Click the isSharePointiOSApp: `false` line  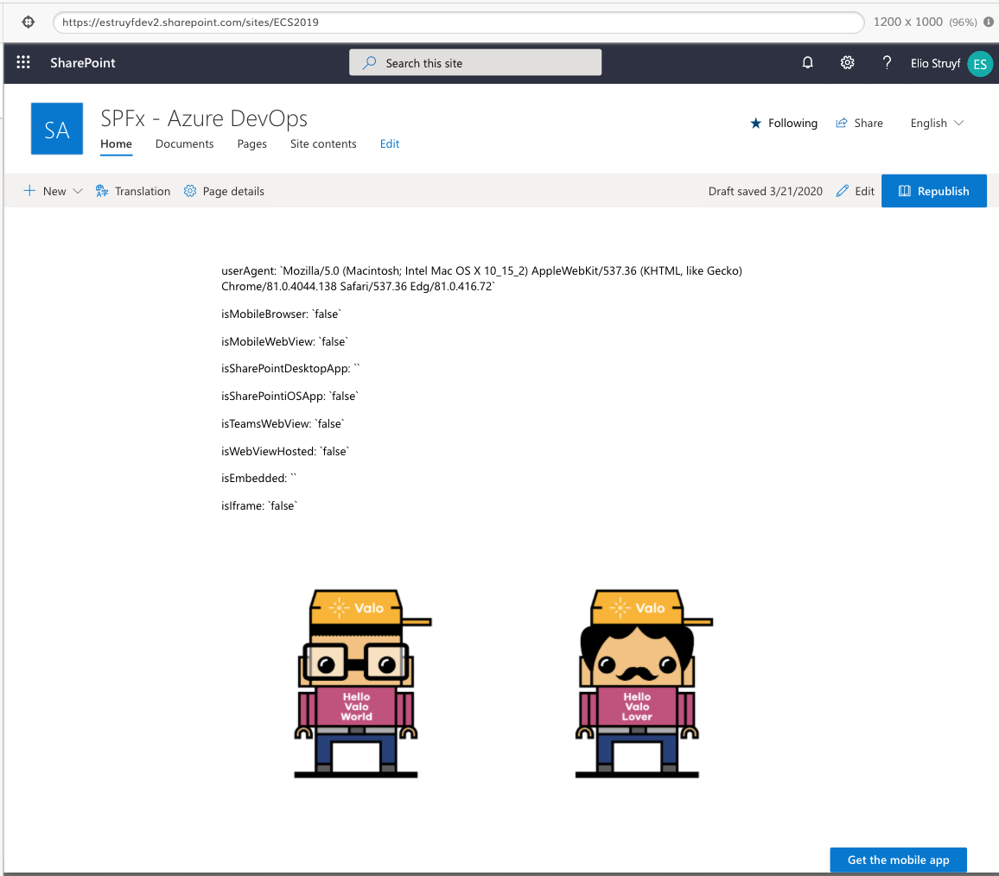pyautogui.click(x=290, y=397)
